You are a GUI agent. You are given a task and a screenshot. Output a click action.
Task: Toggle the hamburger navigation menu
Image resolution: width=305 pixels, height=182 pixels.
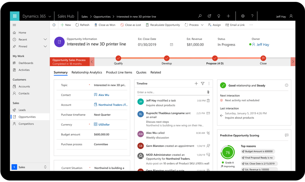(14, 25)
